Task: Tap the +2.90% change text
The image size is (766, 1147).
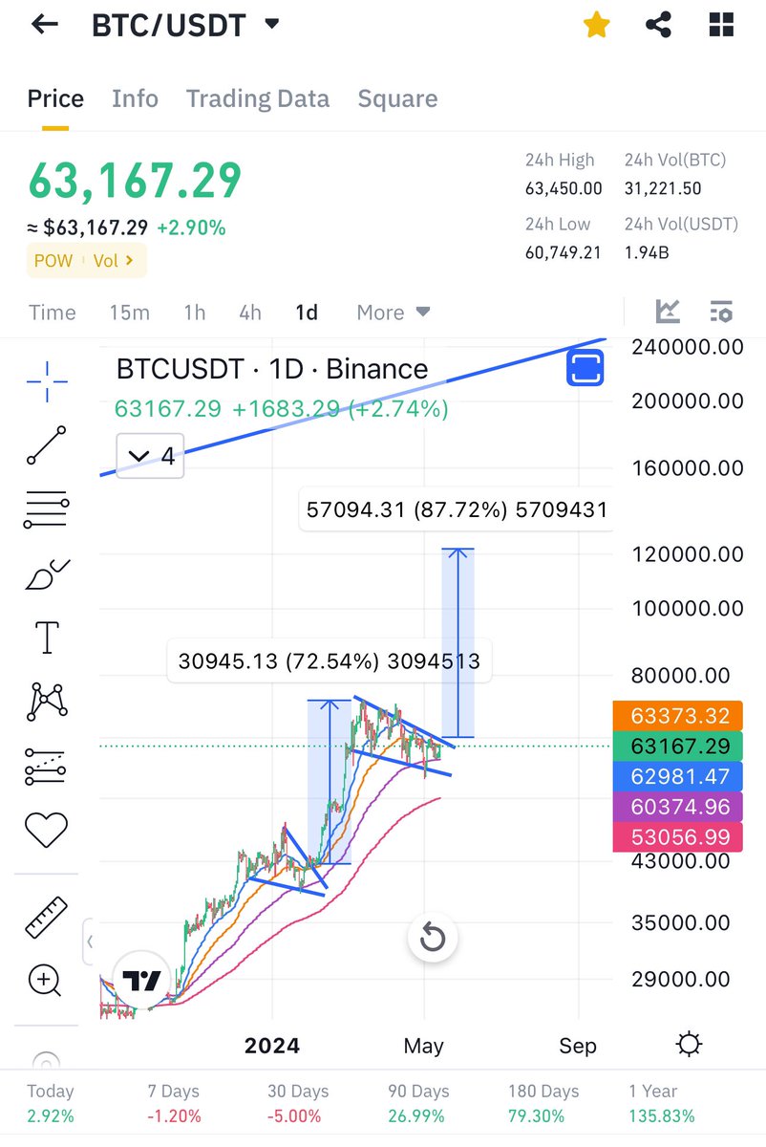Action: coord(191,227)
